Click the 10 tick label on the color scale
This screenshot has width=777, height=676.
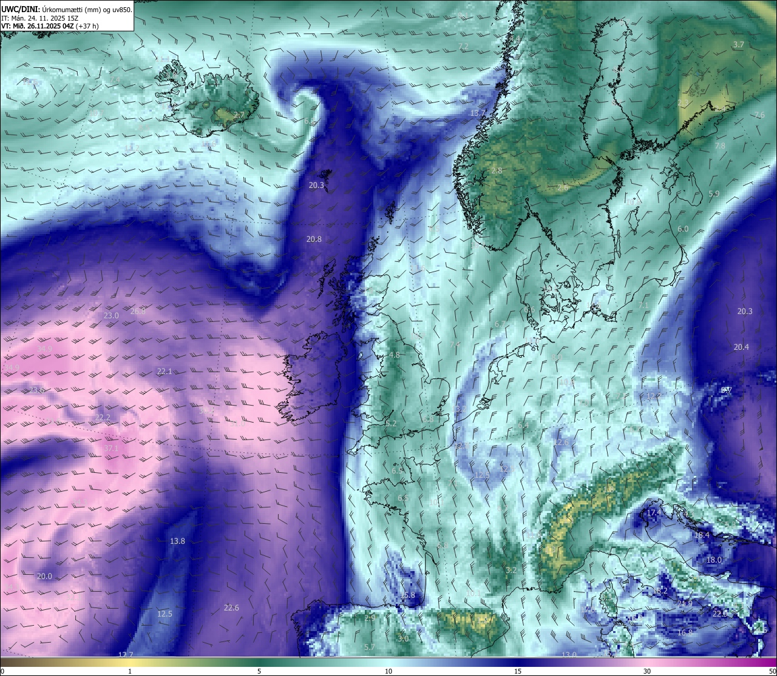coord(388,671)
